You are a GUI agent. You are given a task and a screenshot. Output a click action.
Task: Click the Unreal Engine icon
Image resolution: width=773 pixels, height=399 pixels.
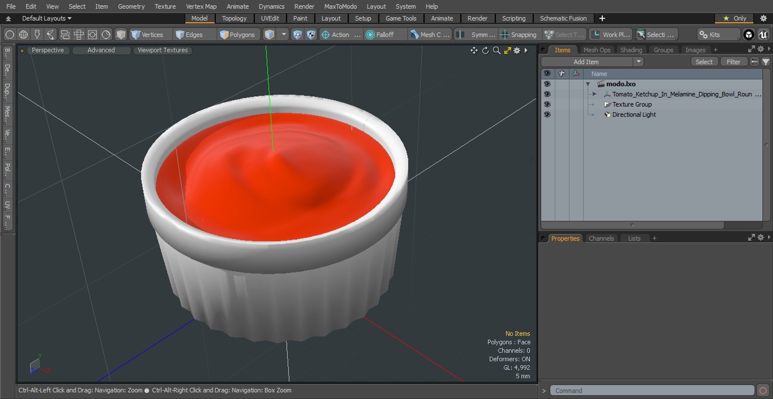click(x=763, y=35)
